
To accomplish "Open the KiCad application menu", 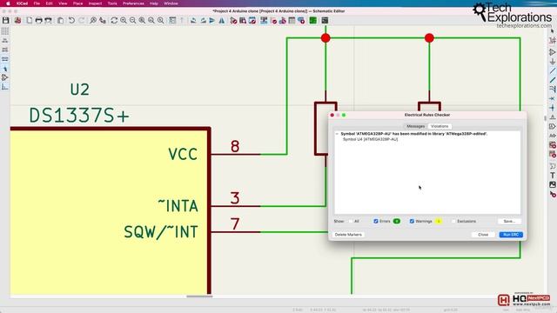I will pos(22,3).
